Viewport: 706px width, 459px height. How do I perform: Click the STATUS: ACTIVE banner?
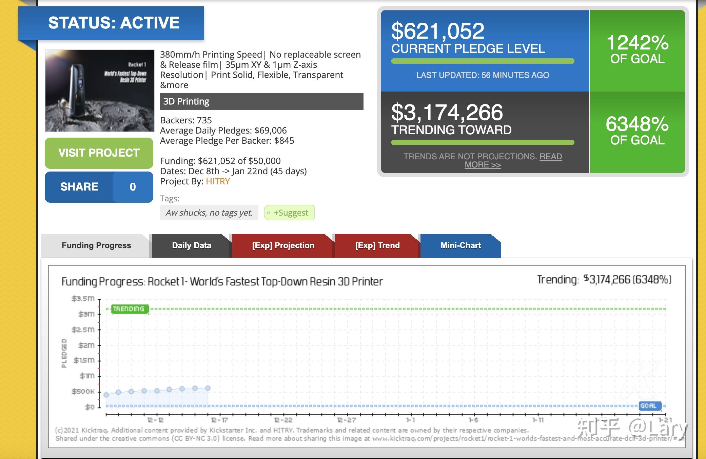[x=114, y=23]
